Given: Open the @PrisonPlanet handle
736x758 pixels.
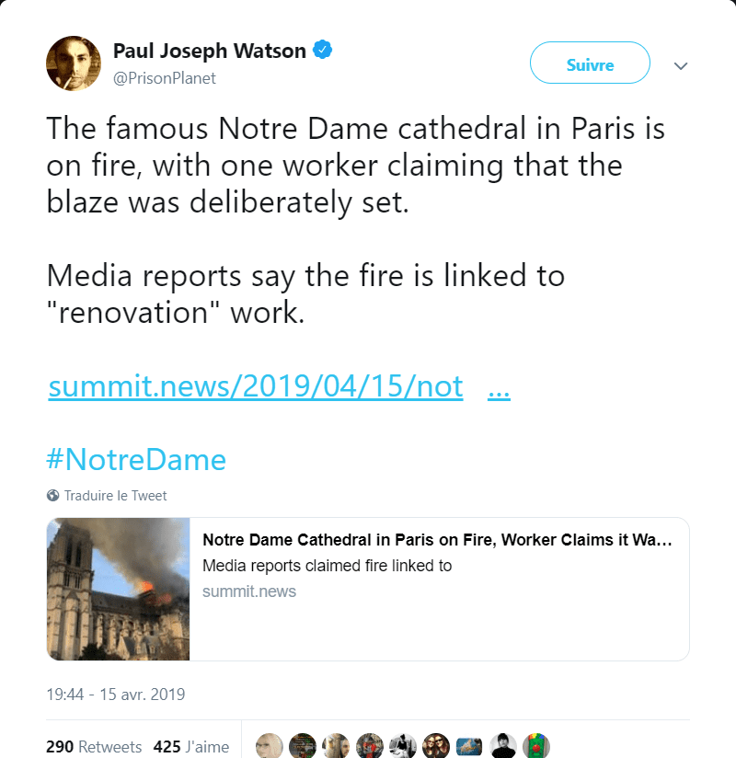Looking at the screenshot, I should point(165,78).
